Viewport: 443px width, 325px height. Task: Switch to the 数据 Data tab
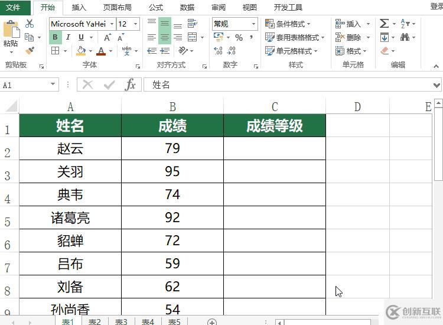point(187,7)
